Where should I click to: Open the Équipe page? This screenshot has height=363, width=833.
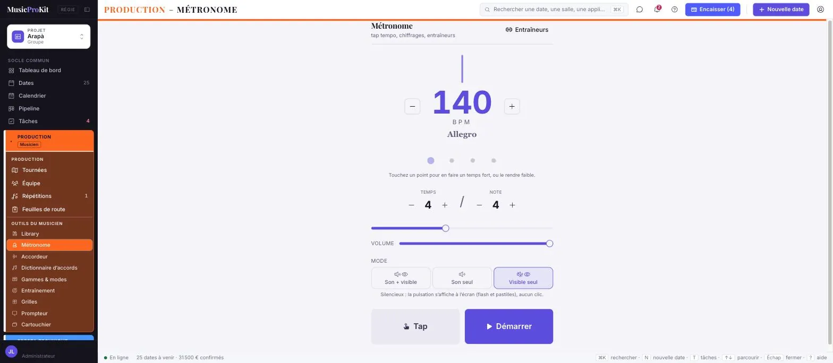coord(49,184)
